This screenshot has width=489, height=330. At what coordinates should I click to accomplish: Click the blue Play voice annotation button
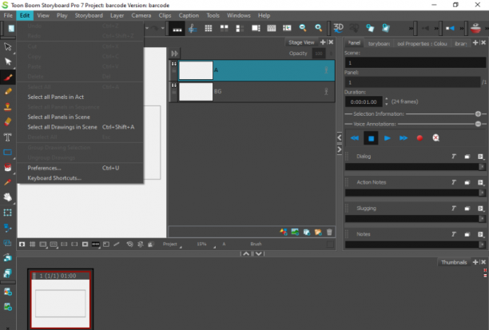[x=387, y=138]
